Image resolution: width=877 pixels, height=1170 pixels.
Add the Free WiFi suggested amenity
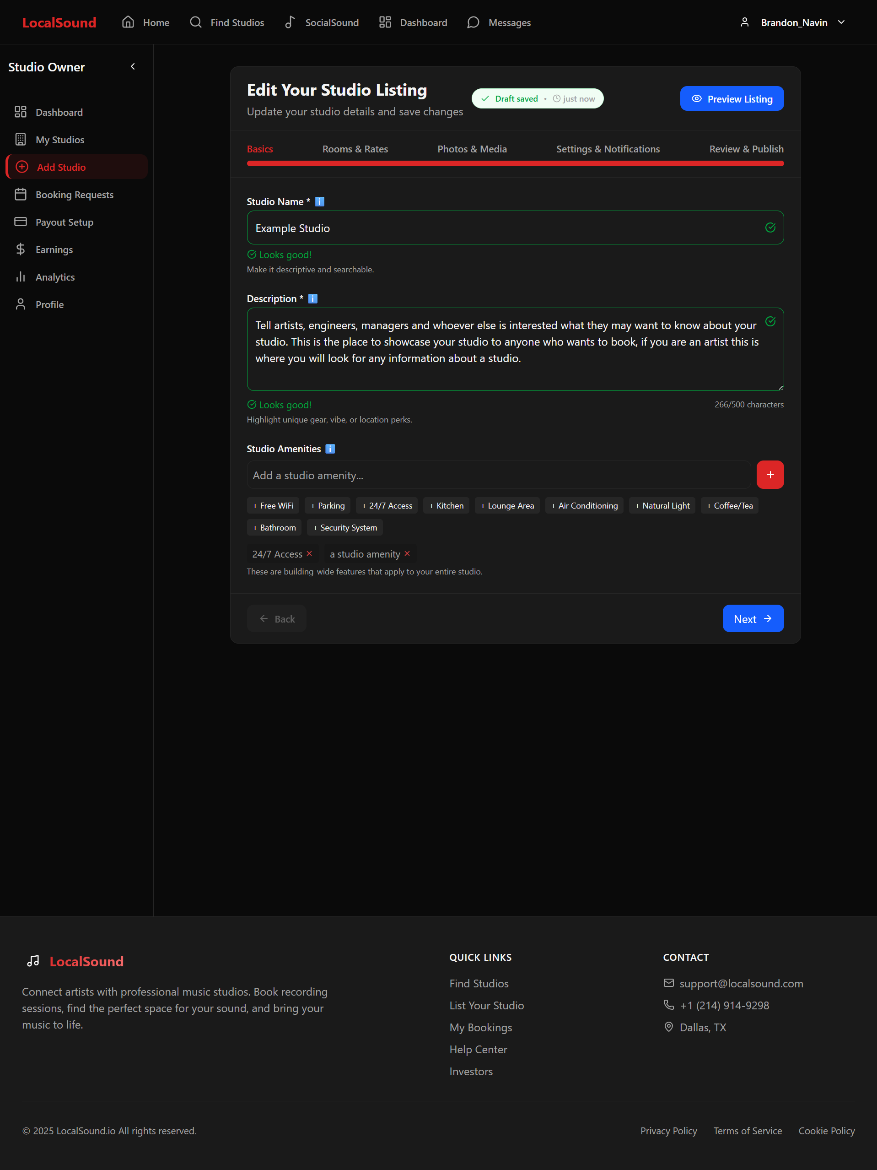273,505
